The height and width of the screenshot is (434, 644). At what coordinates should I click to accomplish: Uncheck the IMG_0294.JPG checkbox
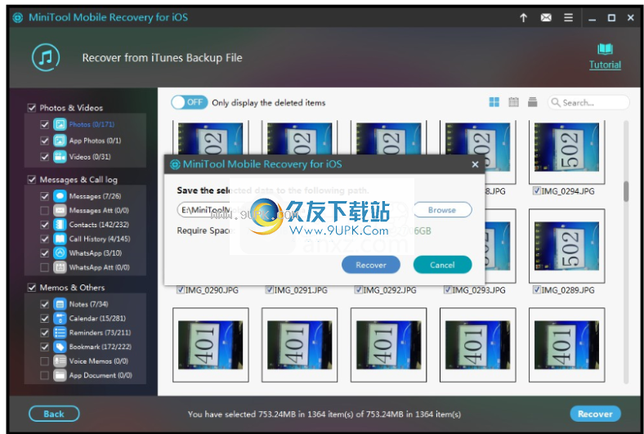point(536,190)
